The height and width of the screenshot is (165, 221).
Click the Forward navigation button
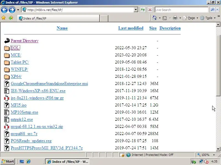[12, 10]
